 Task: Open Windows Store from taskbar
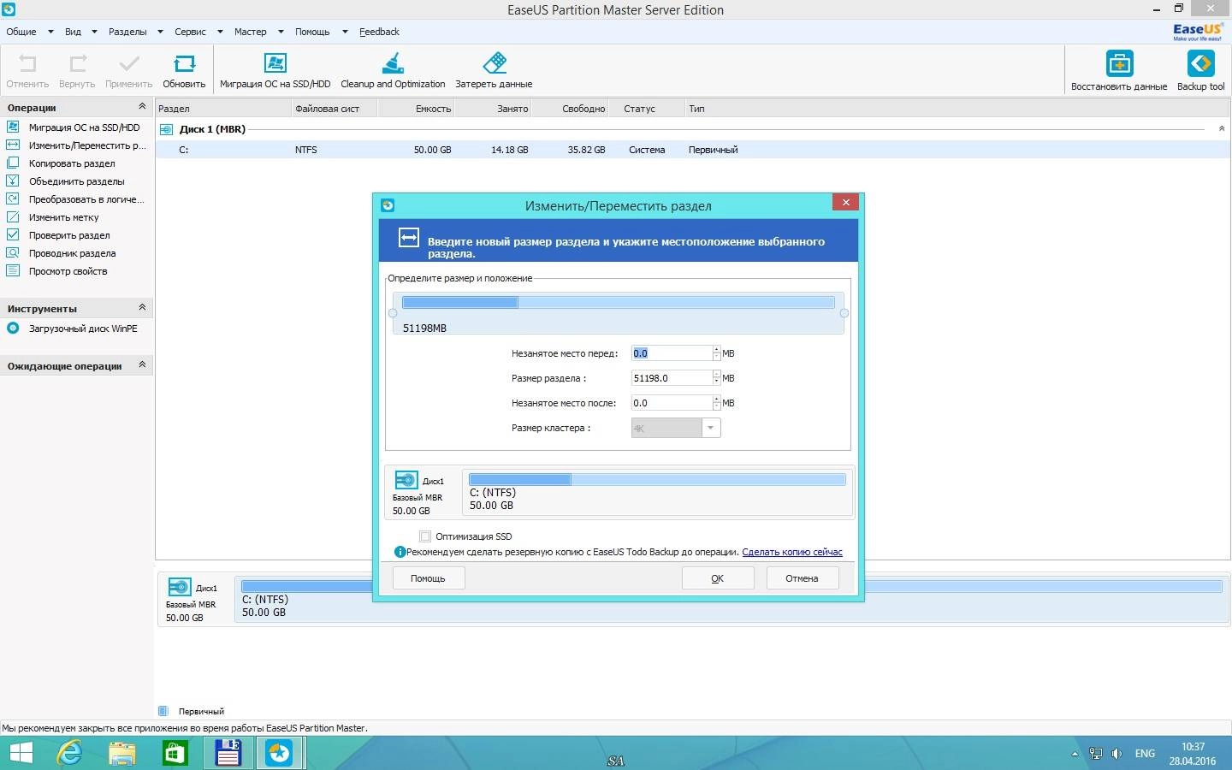(175, 753)
